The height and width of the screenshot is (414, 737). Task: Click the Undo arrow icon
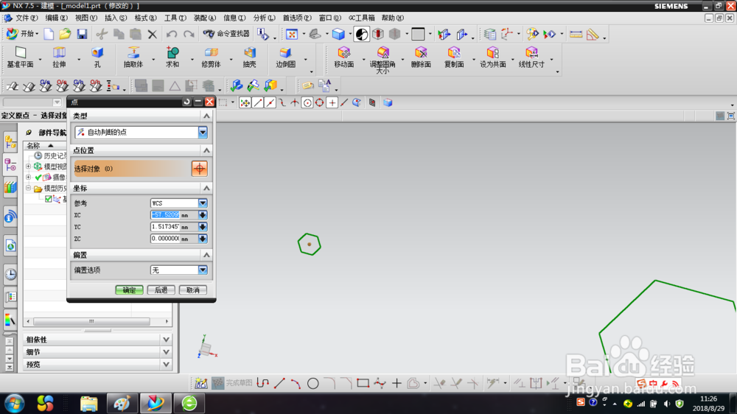coord(172,34)
